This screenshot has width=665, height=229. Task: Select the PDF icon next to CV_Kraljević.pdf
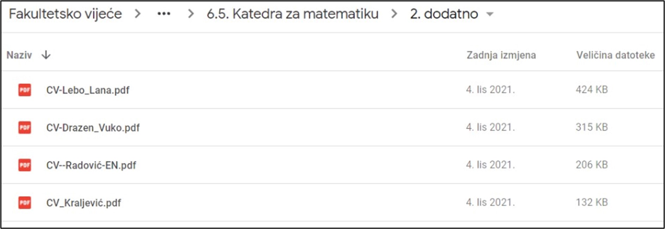tap(25, 203)
